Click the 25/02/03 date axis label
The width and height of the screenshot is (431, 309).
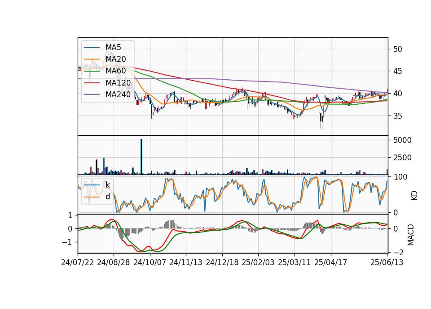click(x=258, y=262)
